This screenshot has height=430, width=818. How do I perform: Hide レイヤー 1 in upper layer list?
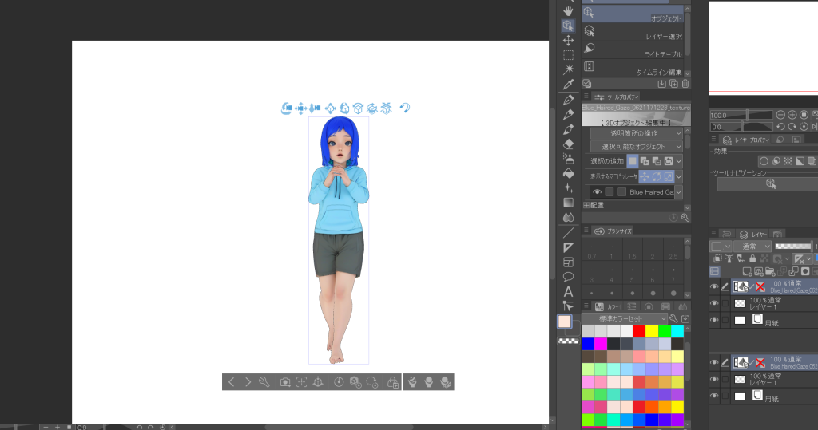[x=714, y=303]
